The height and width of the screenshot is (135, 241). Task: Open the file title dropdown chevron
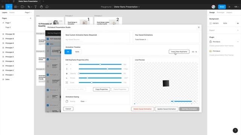(139, 7)
